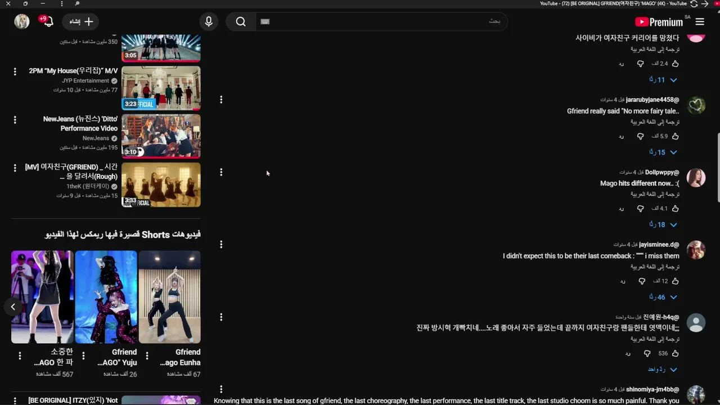Dislike the Dollpwppy comment
The width and height of the screenshot is (720, 405).
pyautogui.click(x=640, y=209)
